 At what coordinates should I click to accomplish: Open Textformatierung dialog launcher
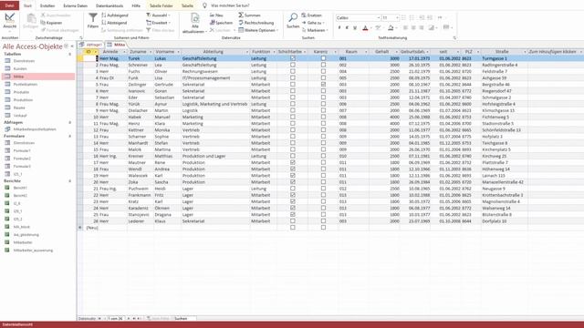(454, 38)
